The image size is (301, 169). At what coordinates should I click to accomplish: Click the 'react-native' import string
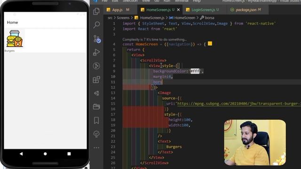[x=261, y=23]
